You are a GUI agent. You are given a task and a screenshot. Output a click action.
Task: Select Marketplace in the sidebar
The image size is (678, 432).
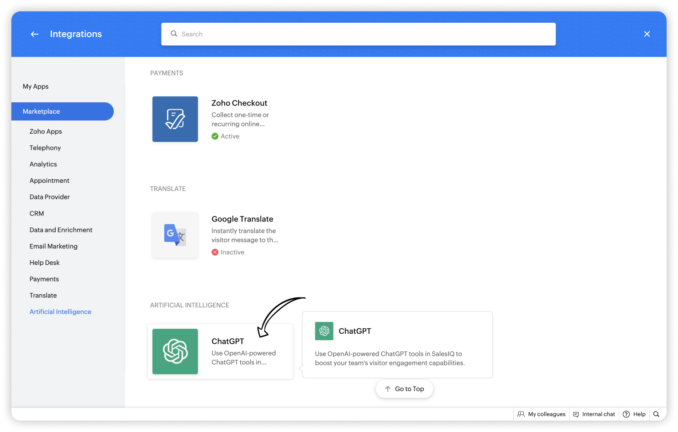coord(62,111)
